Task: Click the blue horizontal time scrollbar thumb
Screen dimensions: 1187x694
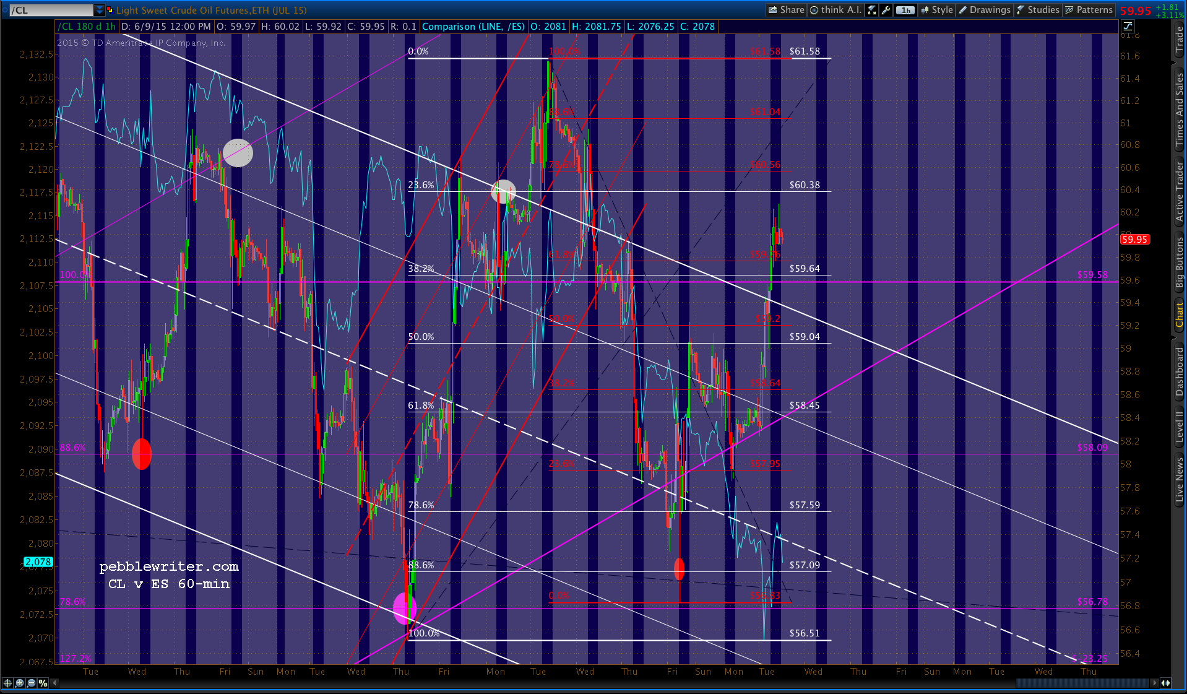Action: click(1082, 683)
